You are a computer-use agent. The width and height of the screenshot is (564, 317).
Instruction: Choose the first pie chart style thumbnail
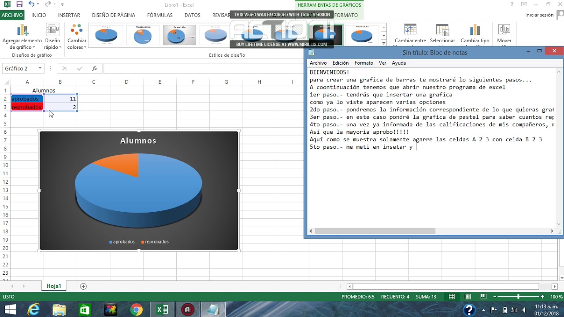(x=107, y=35)
